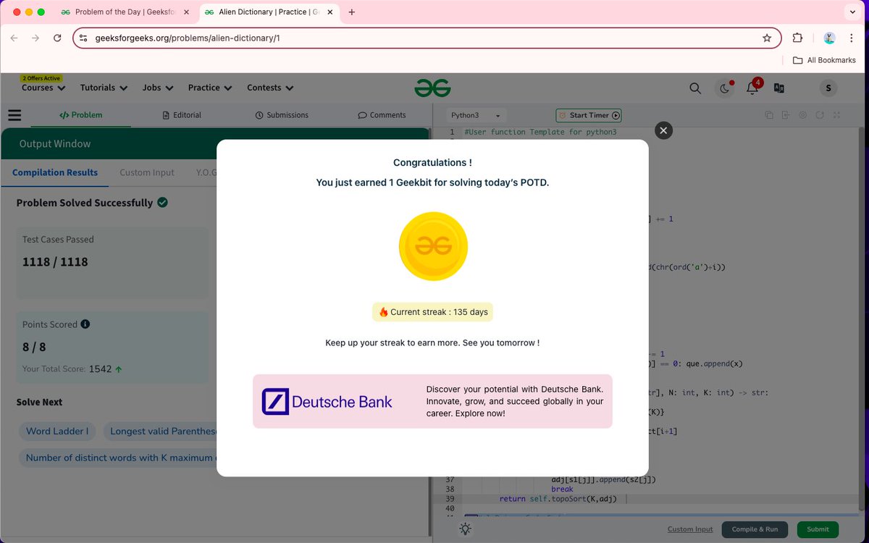Screen dimensions: 869x543
Task: Toggle fullscreen editor icon
Action: tap(836, 115)
